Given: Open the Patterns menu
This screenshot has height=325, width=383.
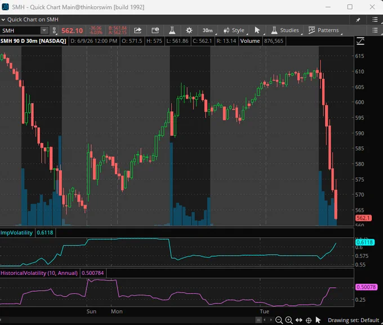Looking at the screenshot, I should tap(324, 30).
